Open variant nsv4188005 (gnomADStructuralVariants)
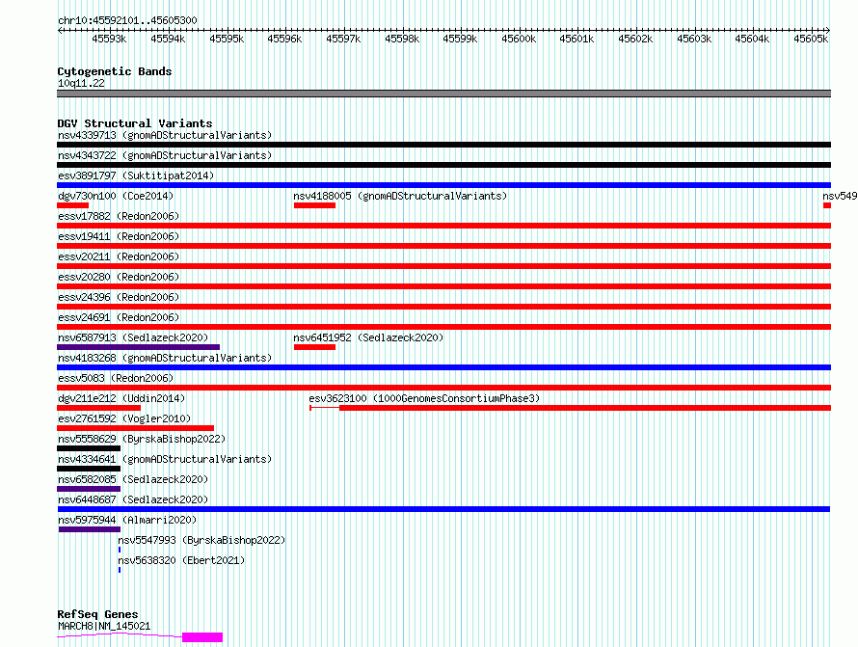Screen dimensions: 858x647 pos(400,196)
